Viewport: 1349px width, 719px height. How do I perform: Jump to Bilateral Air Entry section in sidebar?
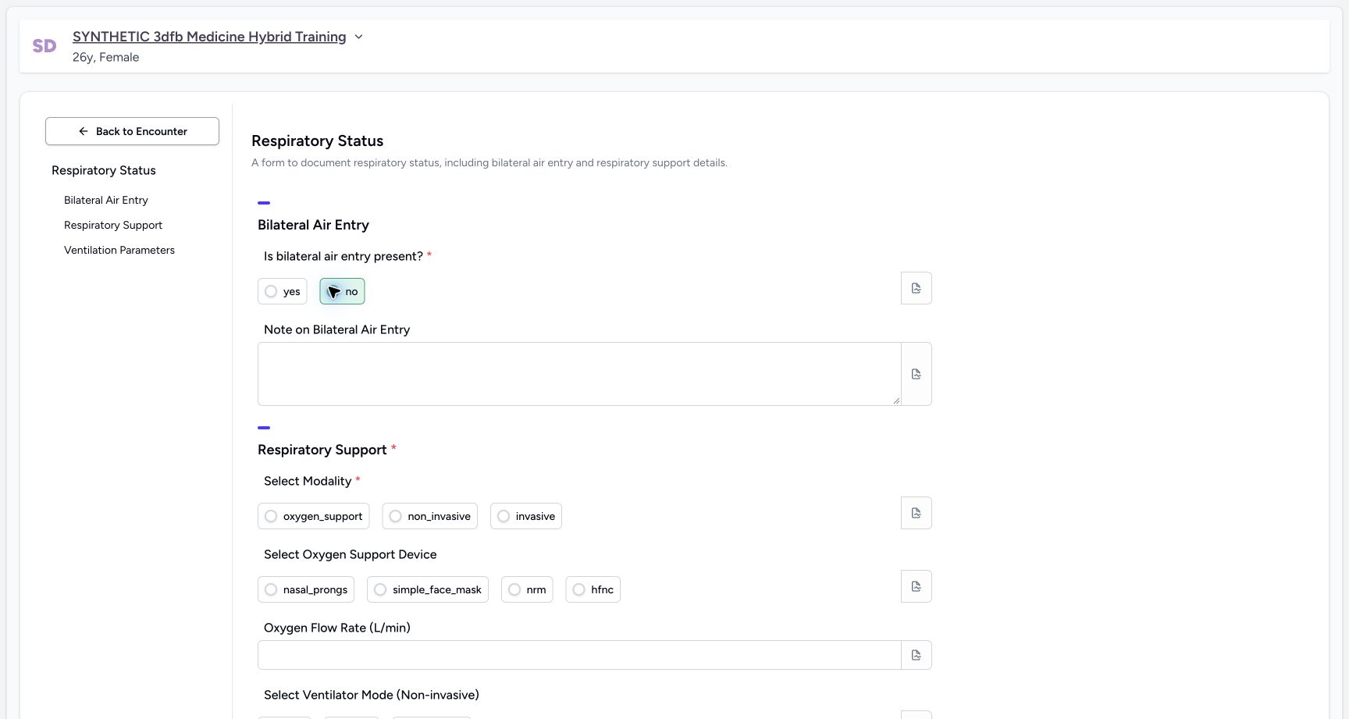(x=106, y=200)
